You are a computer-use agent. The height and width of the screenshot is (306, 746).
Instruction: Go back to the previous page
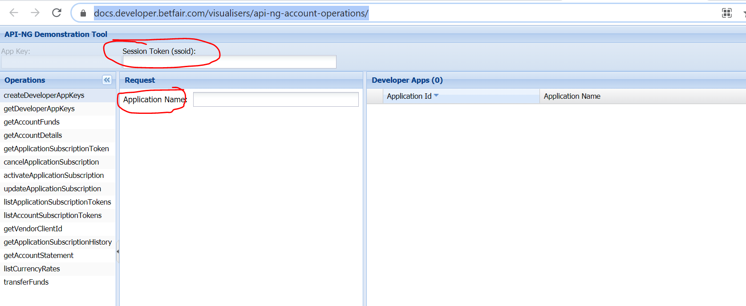pos(14,13)
